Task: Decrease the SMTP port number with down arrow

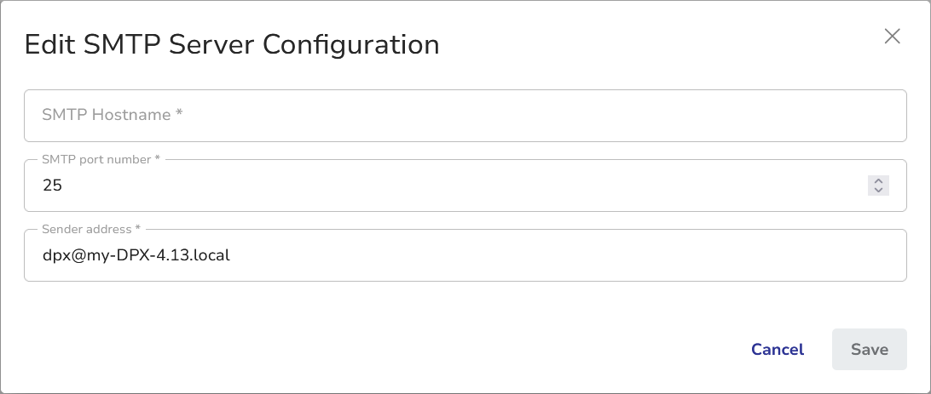Action: (x=878, y=190)
